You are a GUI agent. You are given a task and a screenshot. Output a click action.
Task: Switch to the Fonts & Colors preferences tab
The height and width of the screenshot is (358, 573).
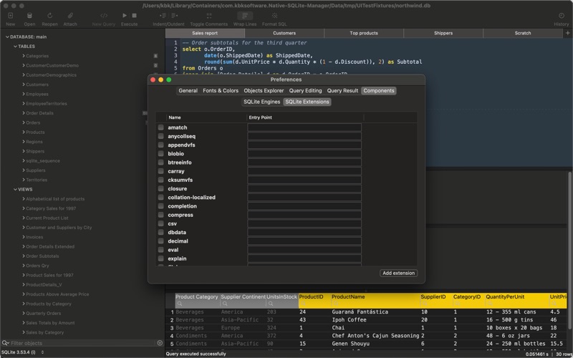221,91
